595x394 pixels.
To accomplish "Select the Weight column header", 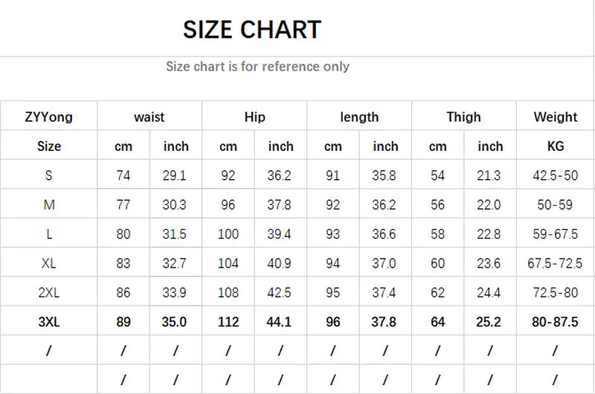I will coord(556,117).
